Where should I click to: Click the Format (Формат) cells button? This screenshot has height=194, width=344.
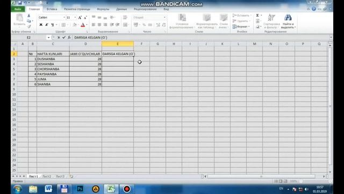[241, 26]
